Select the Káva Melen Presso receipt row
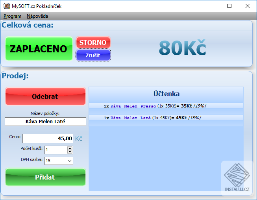Image resolution: width=257 pixels, height=200 pixels. click(166, 106)
